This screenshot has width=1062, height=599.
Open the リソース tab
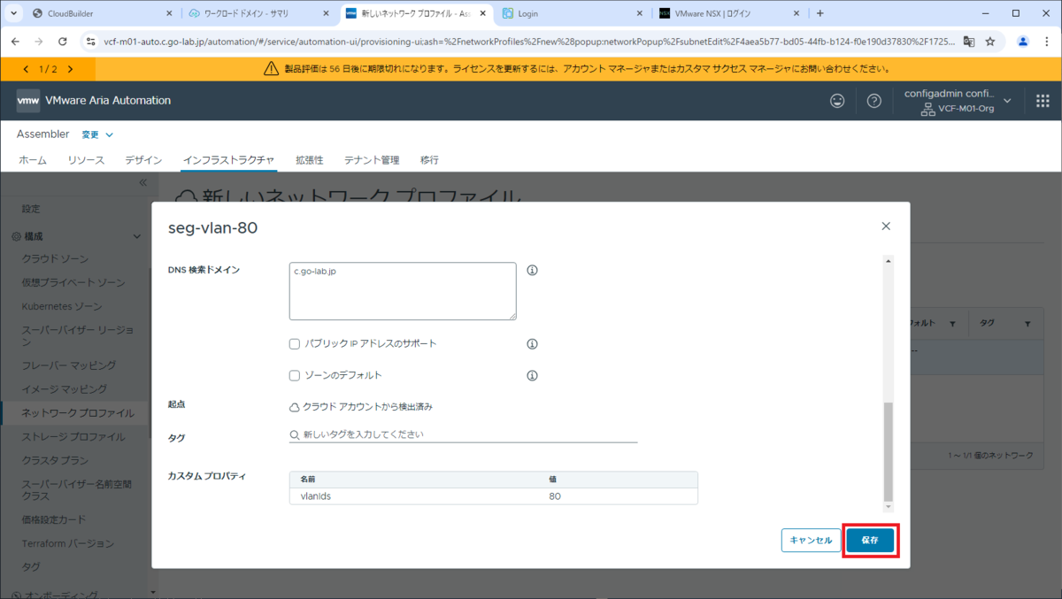86,160
